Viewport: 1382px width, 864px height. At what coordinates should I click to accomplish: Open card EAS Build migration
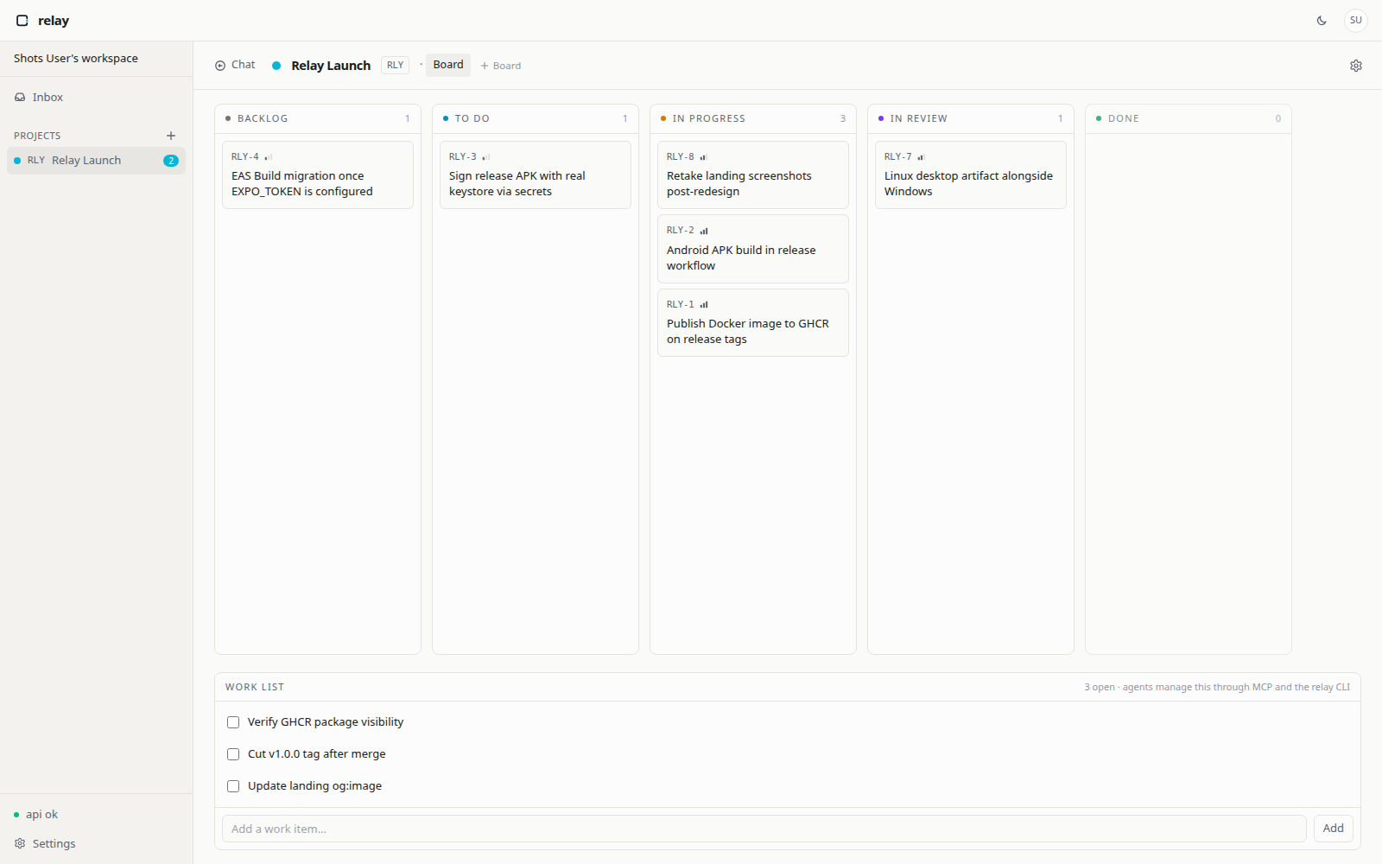pos(318,175)
